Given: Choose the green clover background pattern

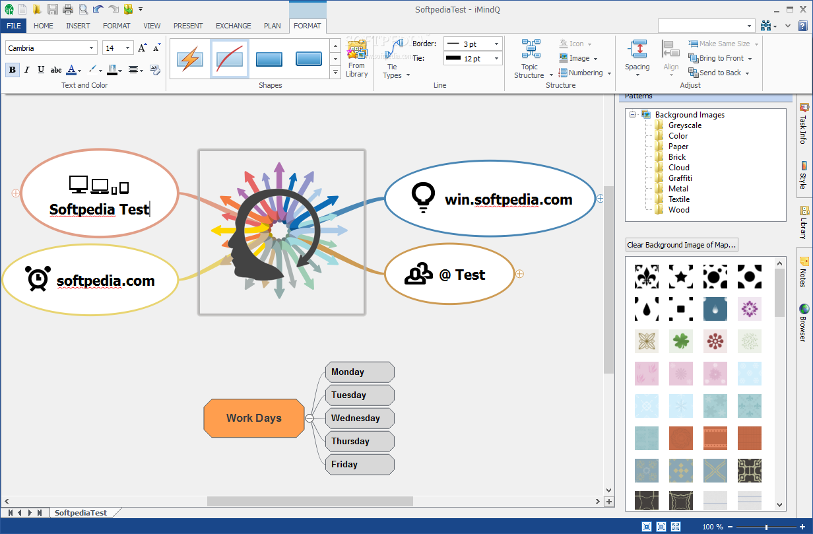Looking at the screenshot, I should 681,341.
